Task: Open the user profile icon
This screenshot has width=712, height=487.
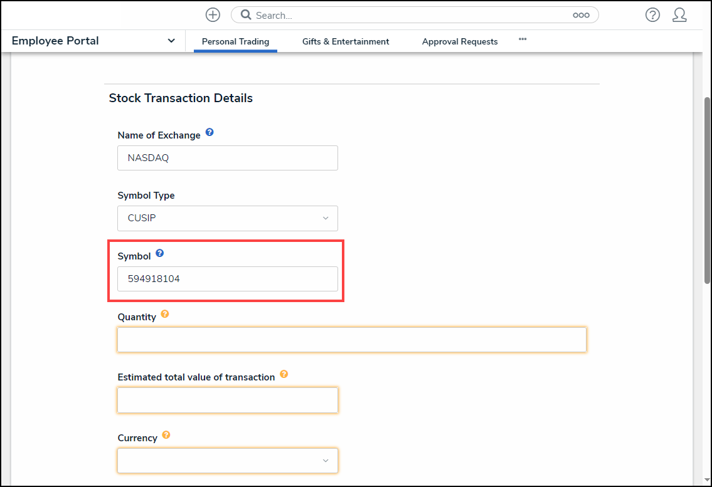Action: pos(679,15)
